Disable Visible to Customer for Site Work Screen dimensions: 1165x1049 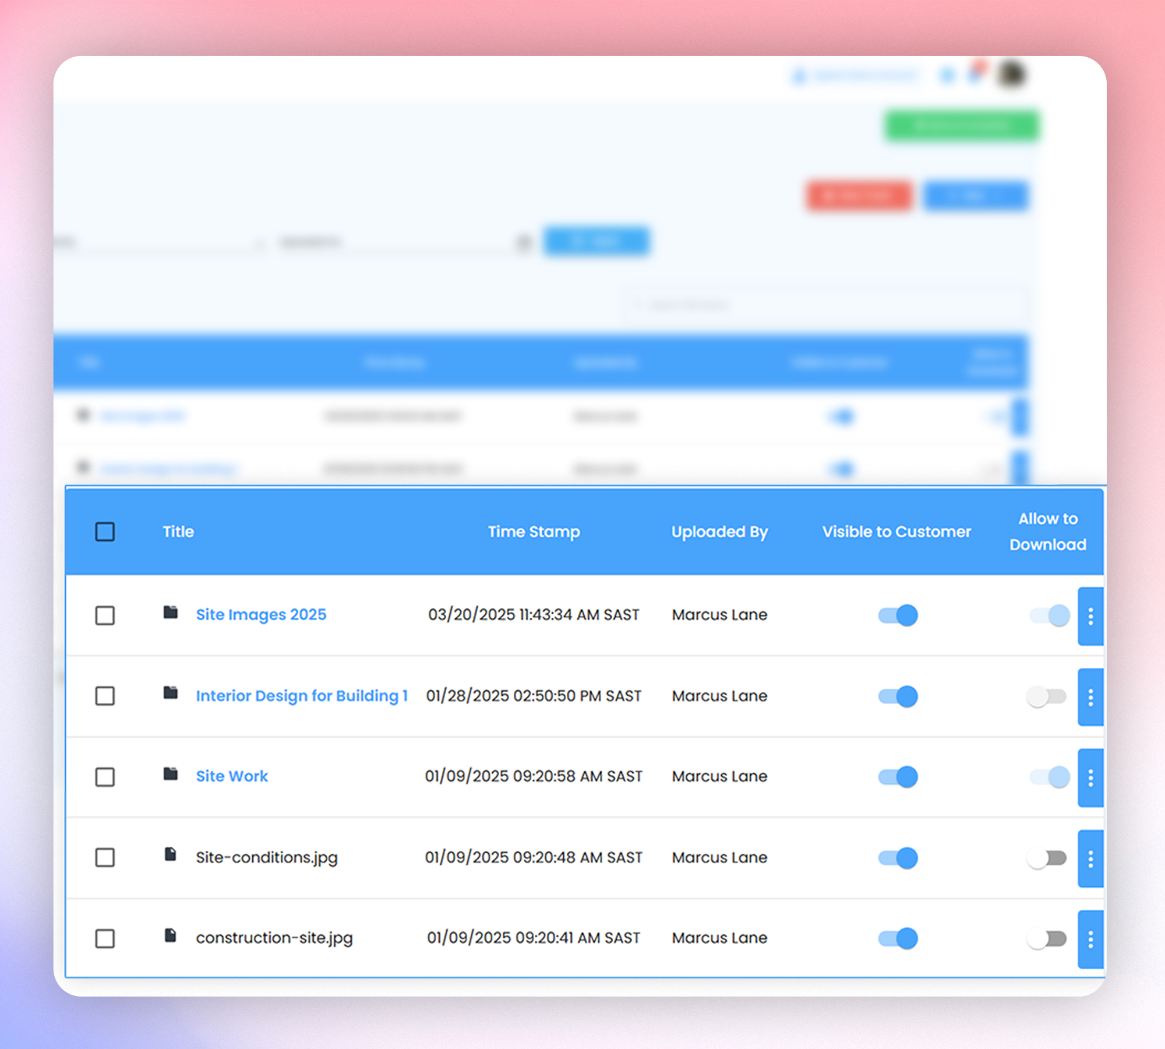898,777
